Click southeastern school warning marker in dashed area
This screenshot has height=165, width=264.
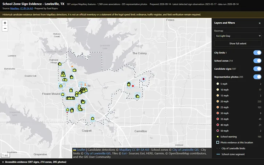point(137,96)
